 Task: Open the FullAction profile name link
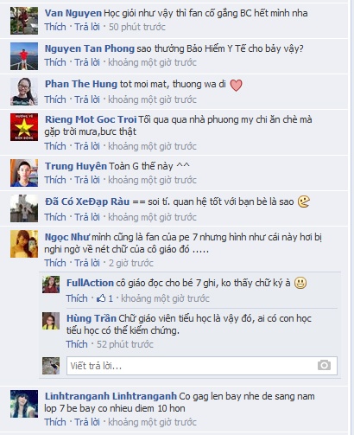(90, 283)
